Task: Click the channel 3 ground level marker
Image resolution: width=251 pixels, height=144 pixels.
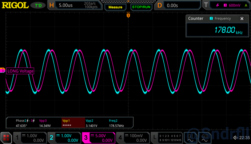Action: [3, 71]
